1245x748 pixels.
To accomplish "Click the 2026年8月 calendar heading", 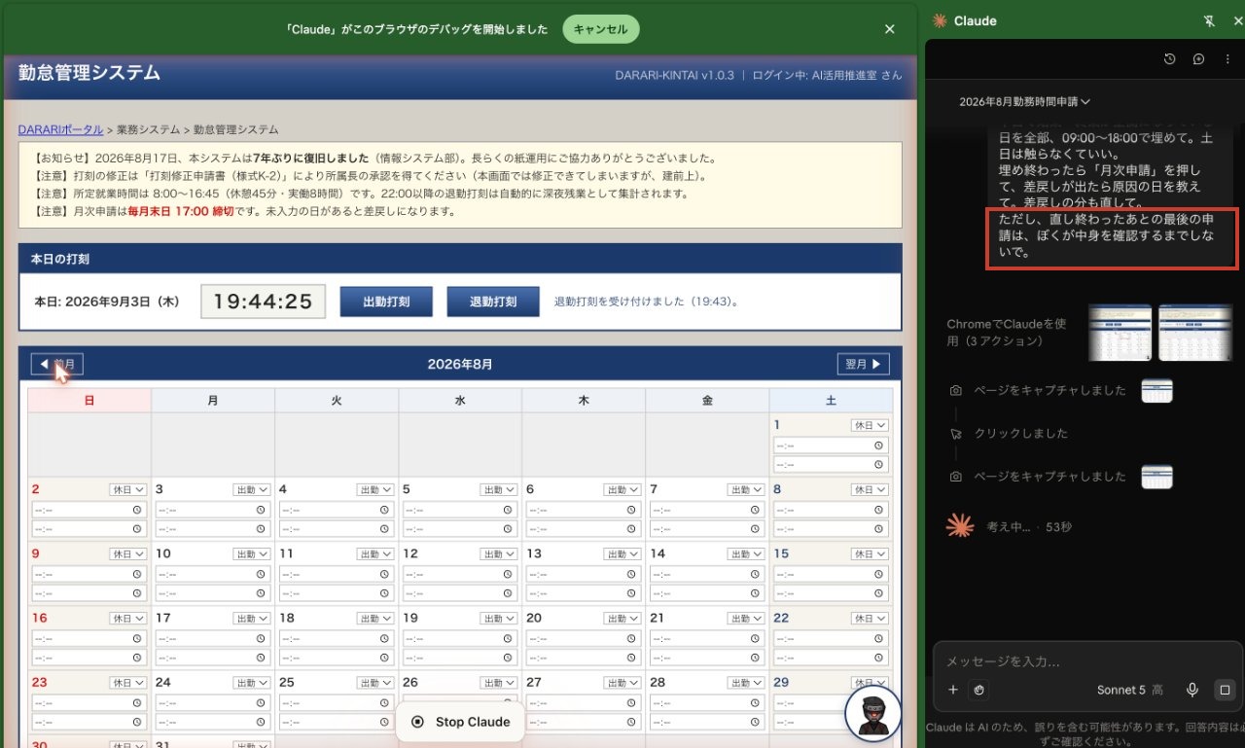I will coord(460,364).
